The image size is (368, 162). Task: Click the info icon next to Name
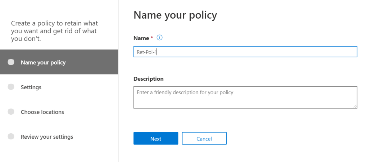(160, 38)
